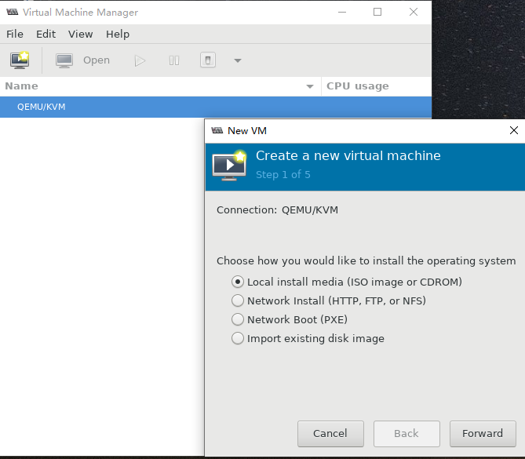Click the Pause toolbar icon

(174, 60)
